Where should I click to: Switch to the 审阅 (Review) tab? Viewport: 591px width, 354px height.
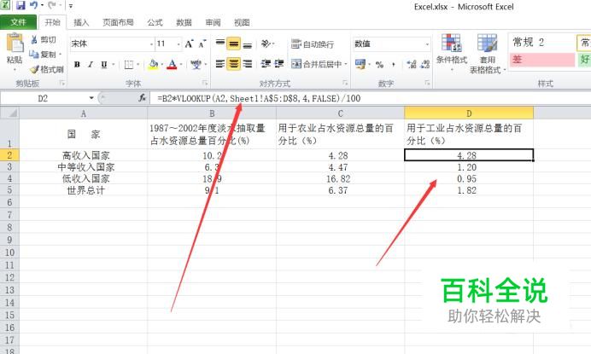(x=213, y=22)
